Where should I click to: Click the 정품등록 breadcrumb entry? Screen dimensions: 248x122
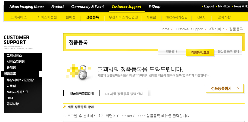(236, 29)
